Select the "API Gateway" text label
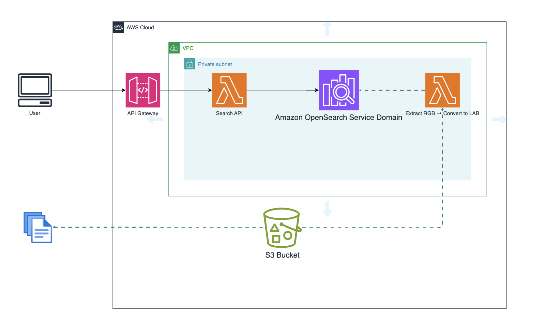This screenshot has height=321, width=544. (x=143, y=113)
